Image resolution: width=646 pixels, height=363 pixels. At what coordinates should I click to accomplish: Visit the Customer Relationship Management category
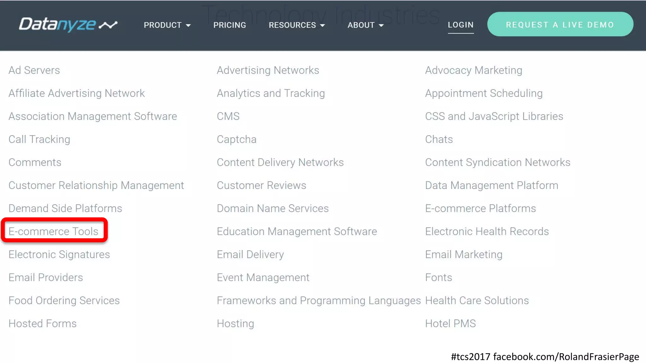[x=96, y=185]
